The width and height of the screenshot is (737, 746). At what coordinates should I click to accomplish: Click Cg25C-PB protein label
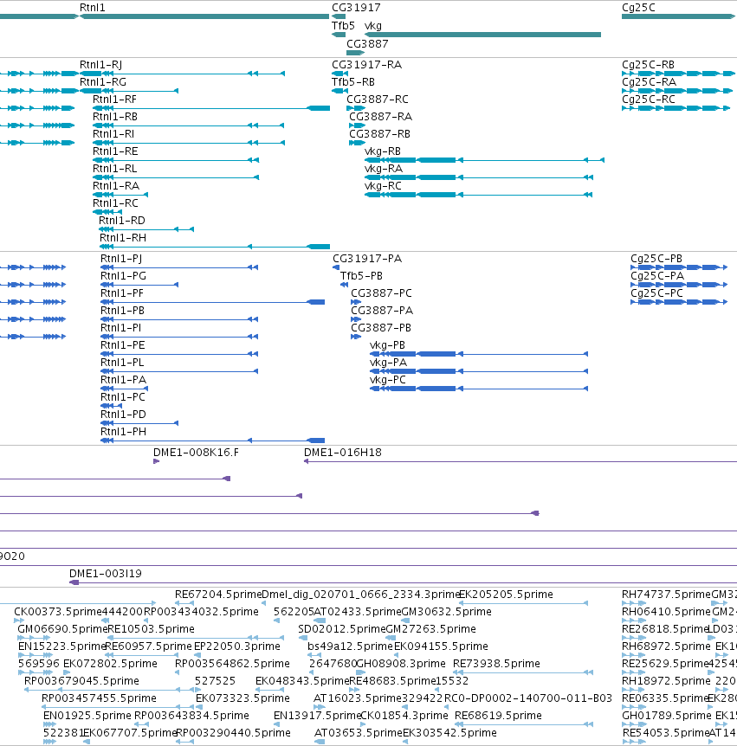click(656, 259)
